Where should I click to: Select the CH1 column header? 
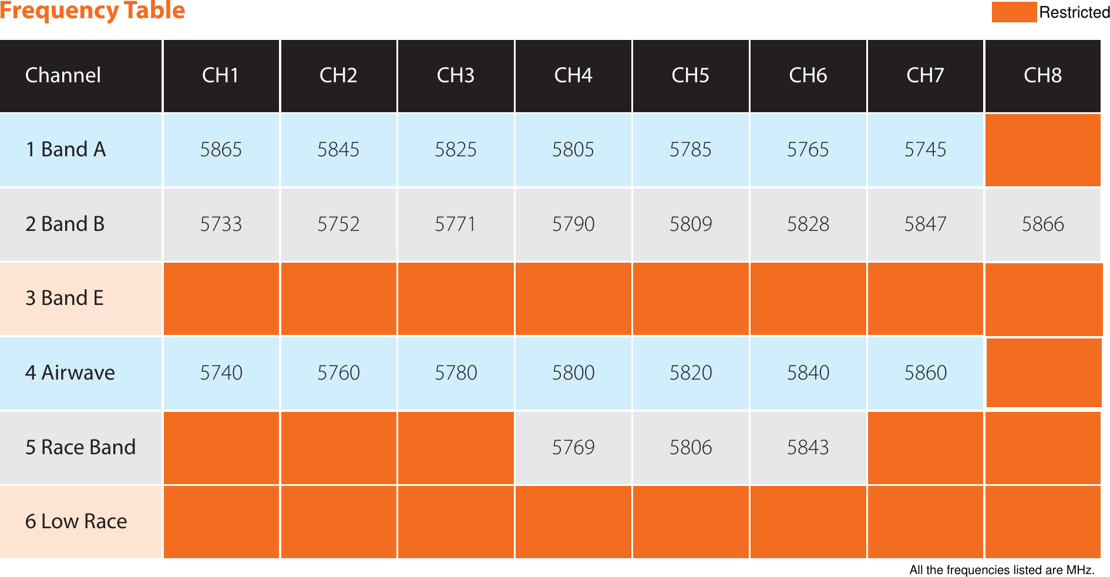click(220, 75)
